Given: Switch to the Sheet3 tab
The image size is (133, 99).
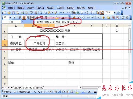Looking at the screenshot, I should tap(38, 88).
